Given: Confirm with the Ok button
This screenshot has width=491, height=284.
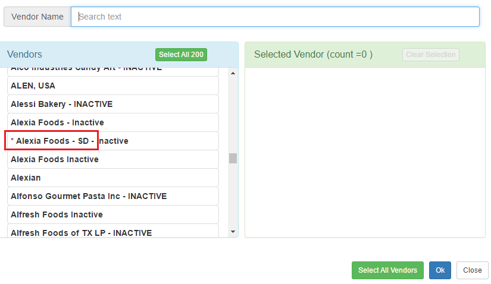Looking at the screenshot, I should tap(440, 270).
